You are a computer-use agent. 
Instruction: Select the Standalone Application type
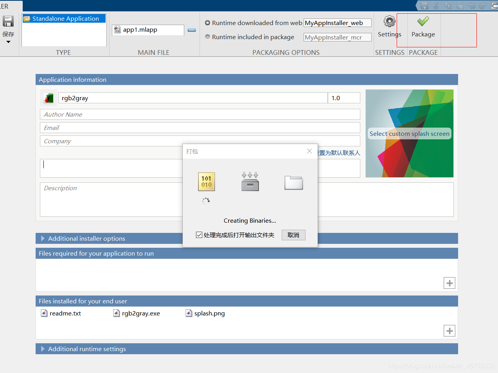tap(64, 18)
